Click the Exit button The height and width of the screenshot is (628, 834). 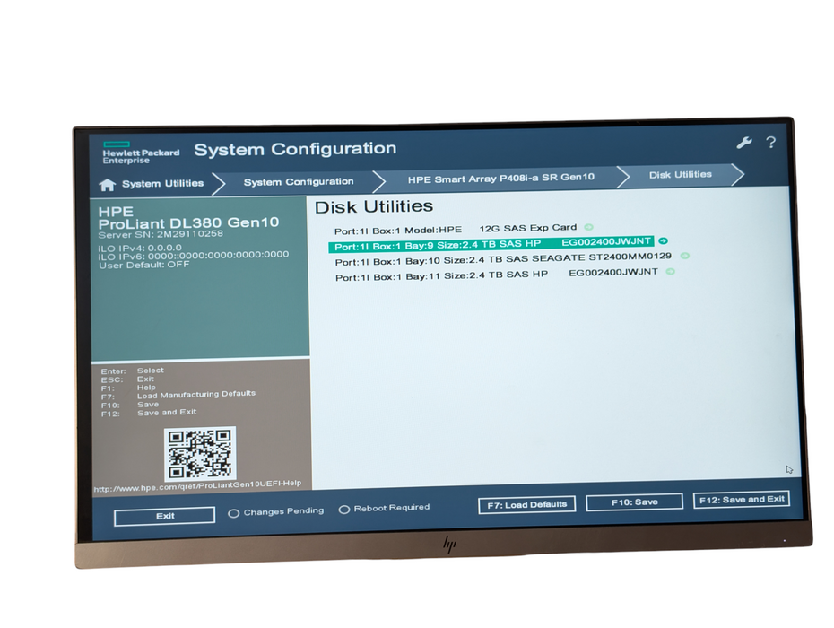click(165, 516)
